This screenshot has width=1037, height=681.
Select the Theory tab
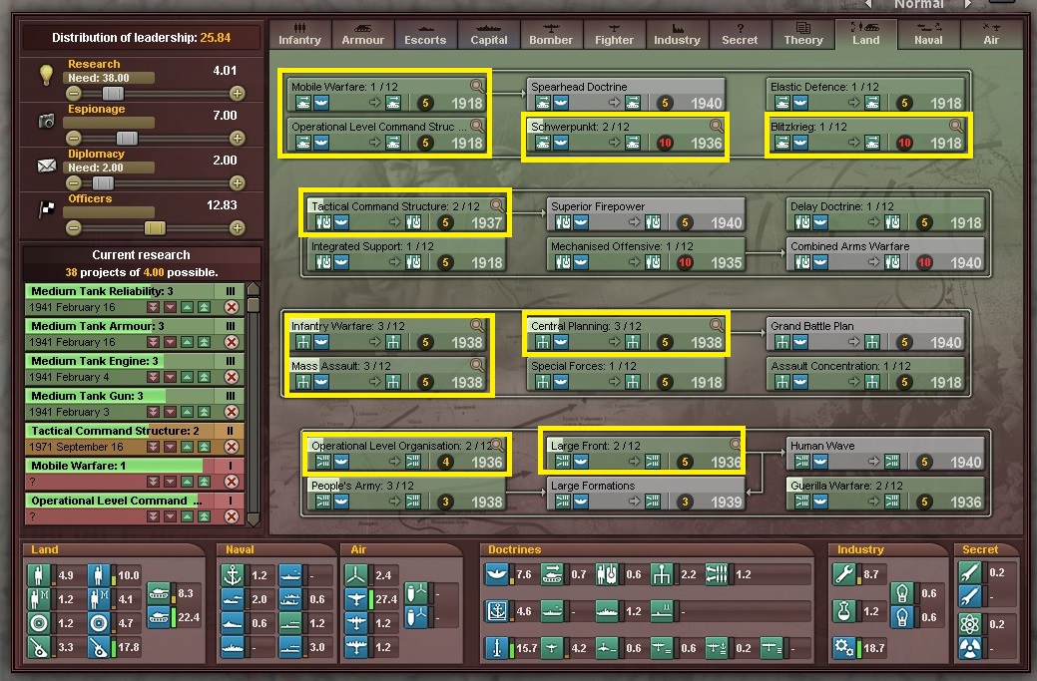(802, 34)
